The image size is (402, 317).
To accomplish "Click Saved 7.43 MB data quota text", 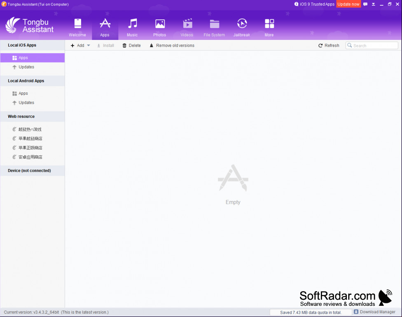I will (311, 312).
